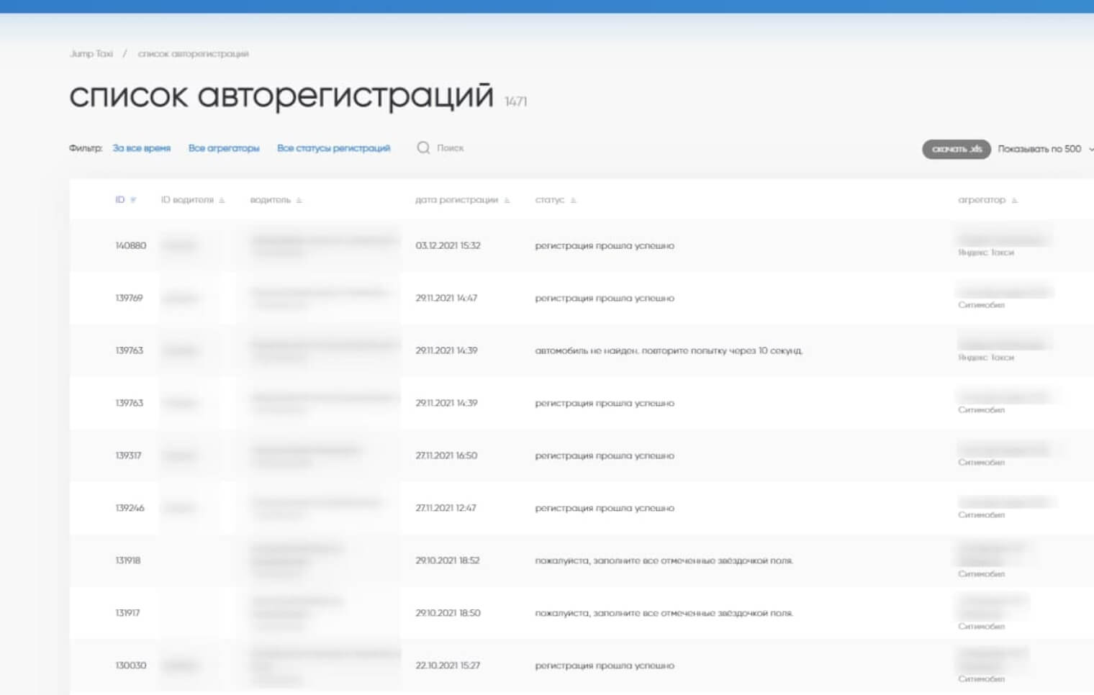1094x695 pixels.
Task: Sort by ID водителя column icon
Action: click(222, 200)
